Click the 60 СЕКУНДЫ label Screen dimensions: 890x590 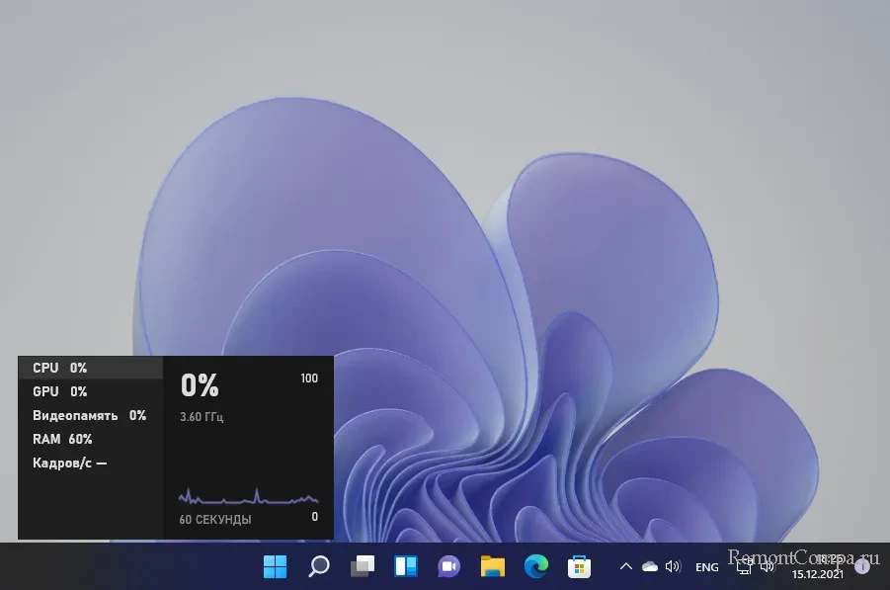[x=215, y=519]
